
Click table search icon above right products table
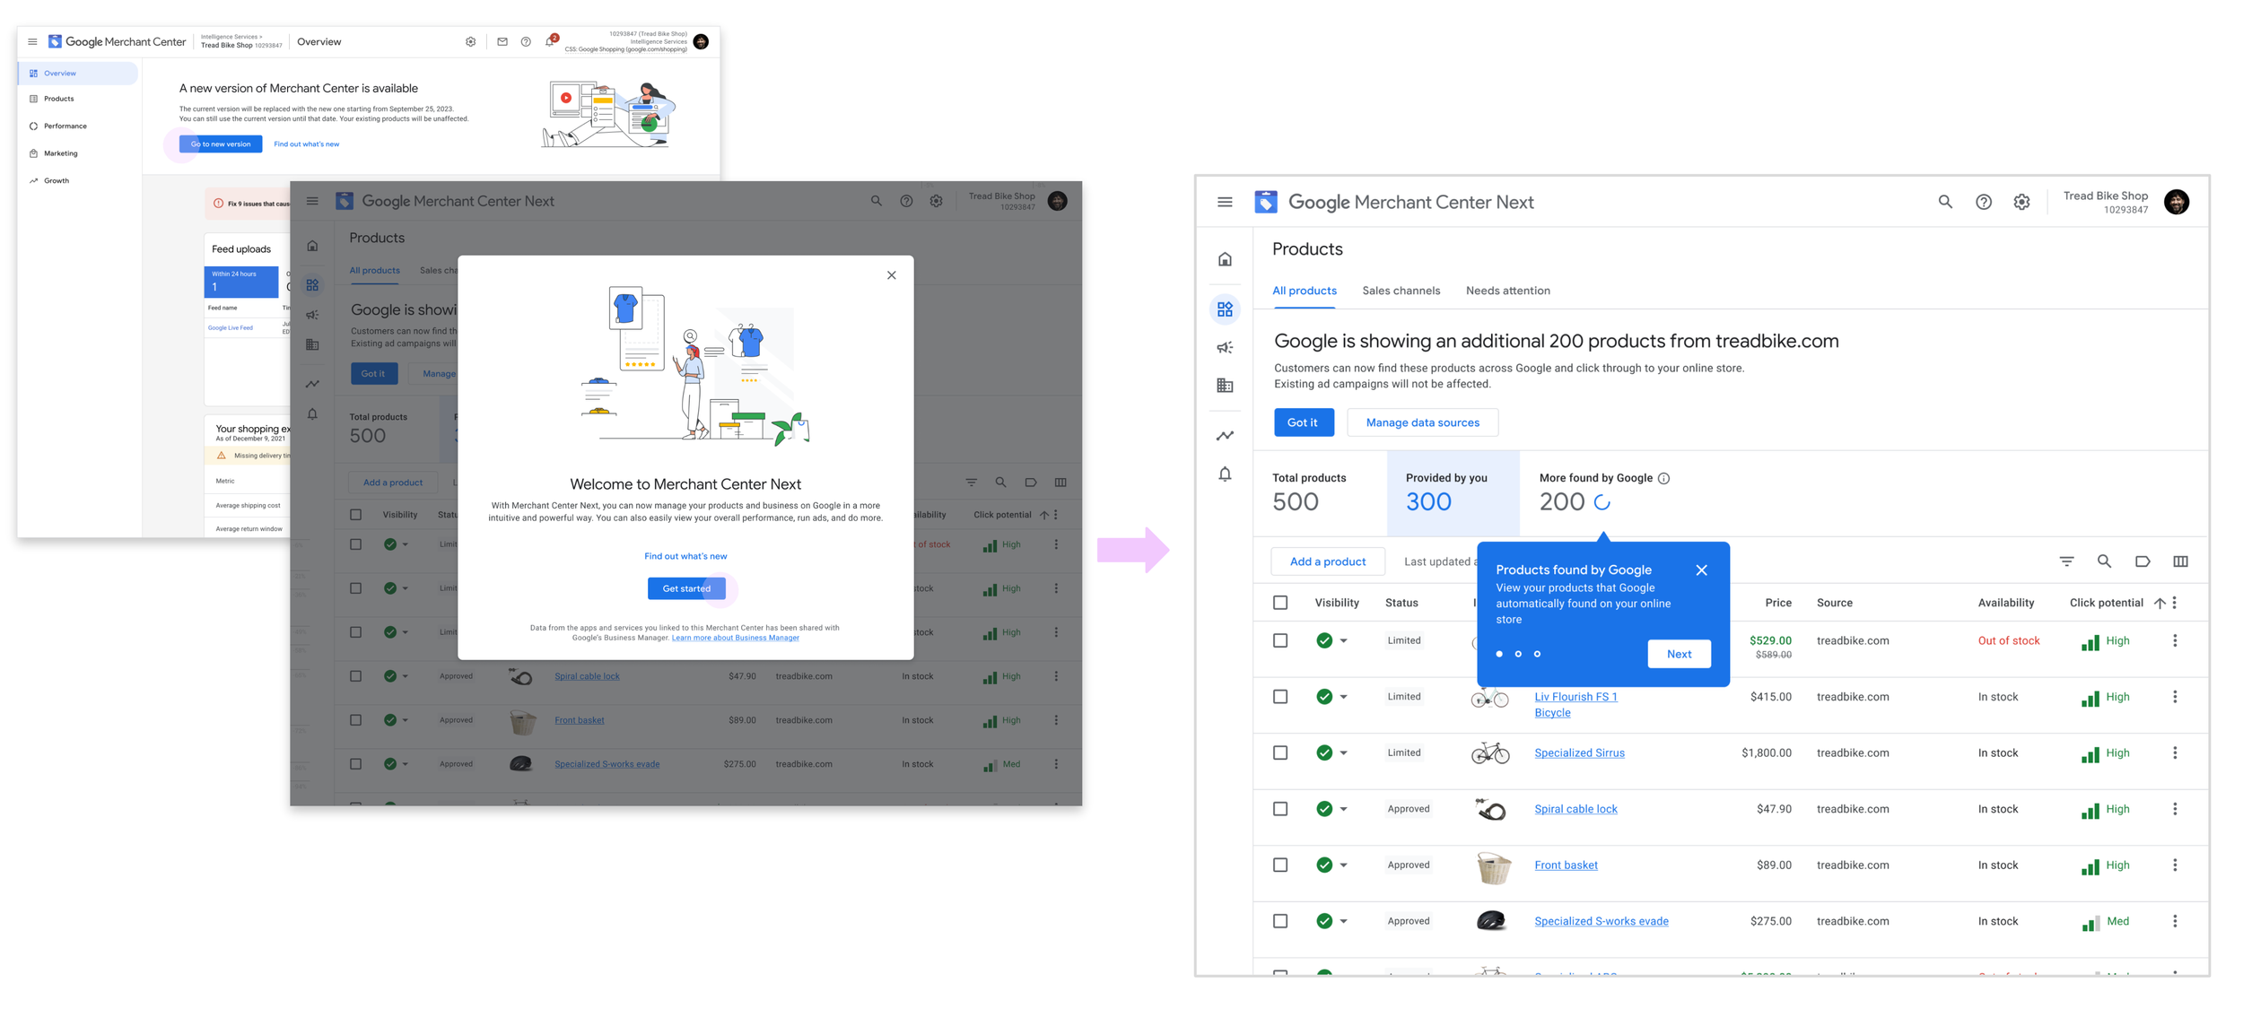pos(2104,561)
